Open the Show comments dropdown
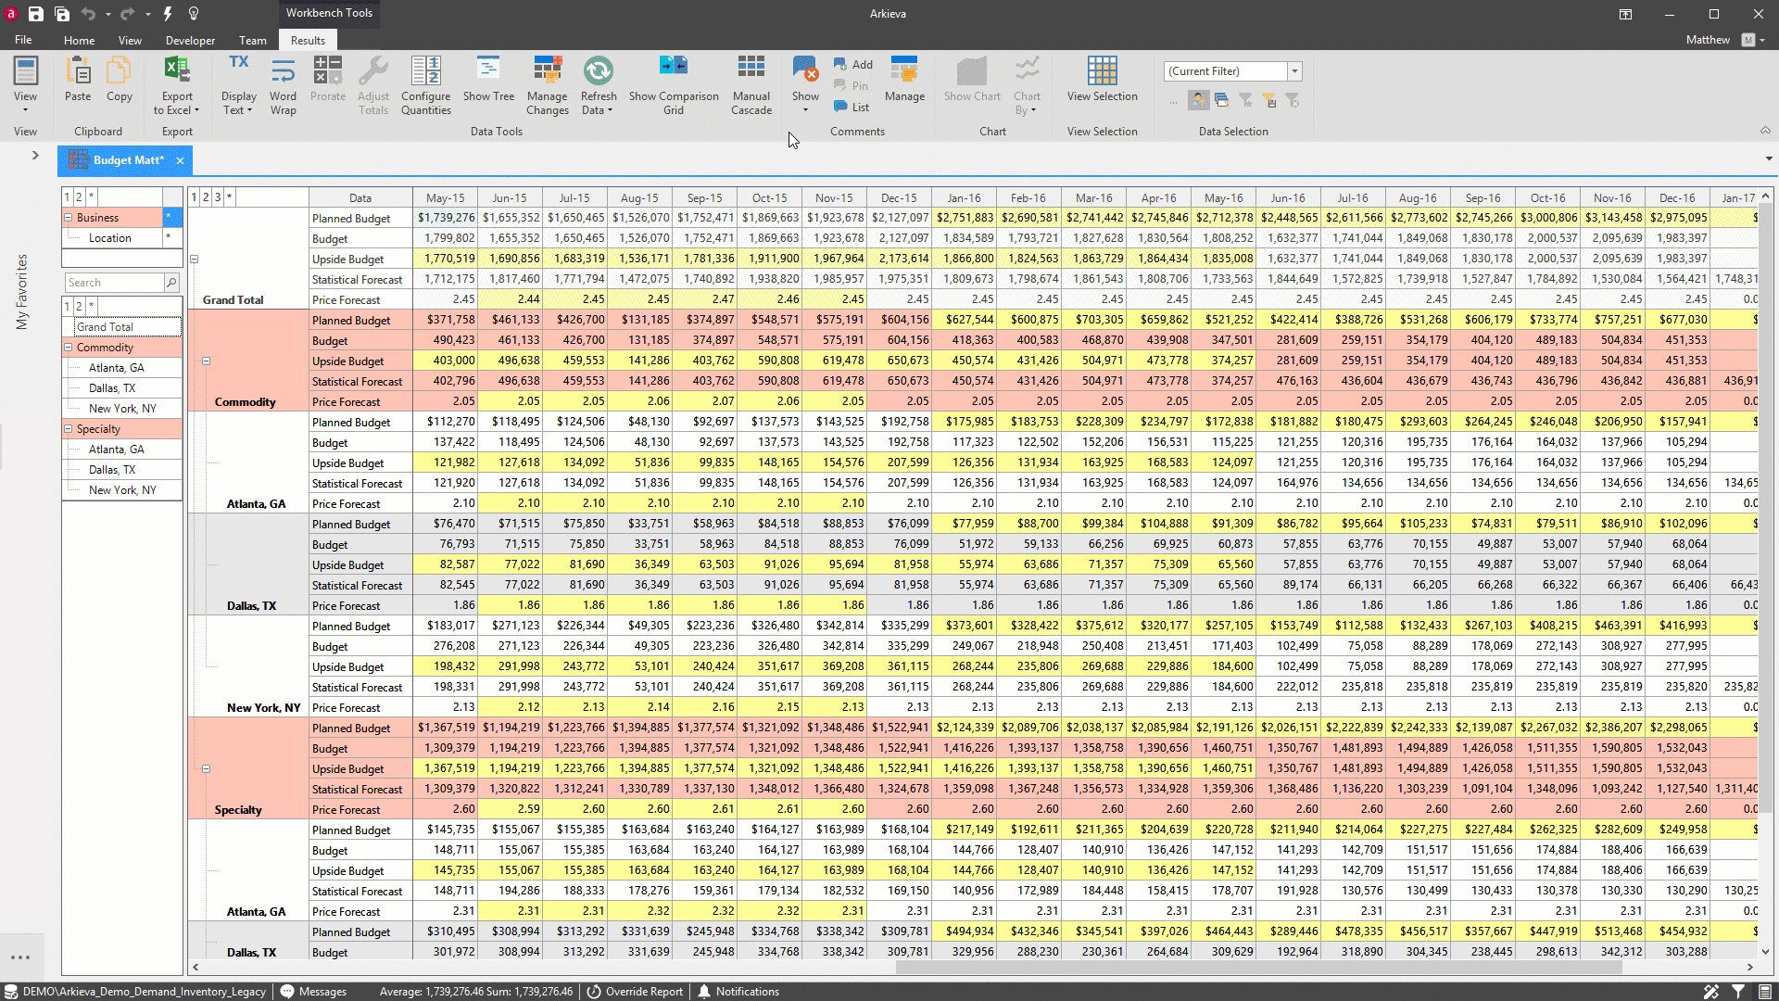 805,85
